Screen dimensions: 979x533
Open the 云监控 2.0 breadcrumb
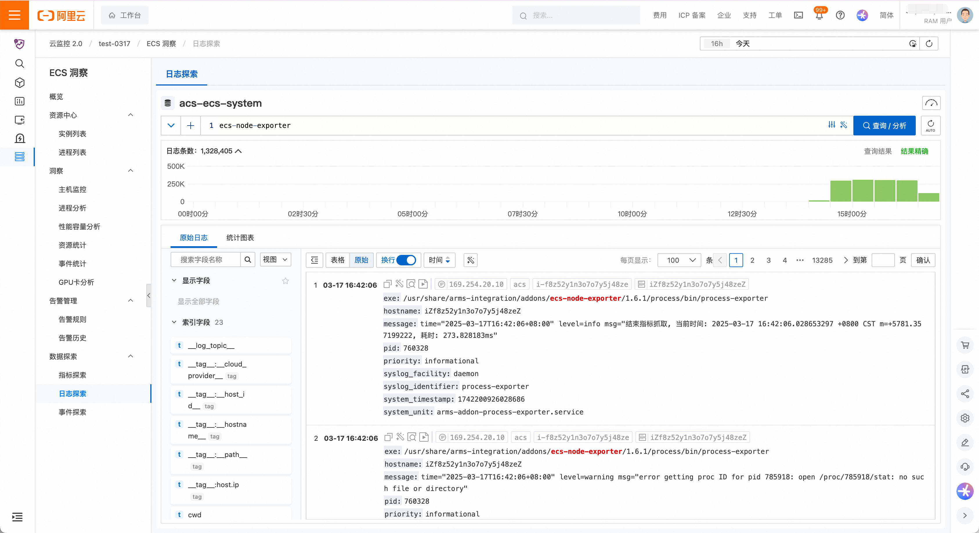66,44
